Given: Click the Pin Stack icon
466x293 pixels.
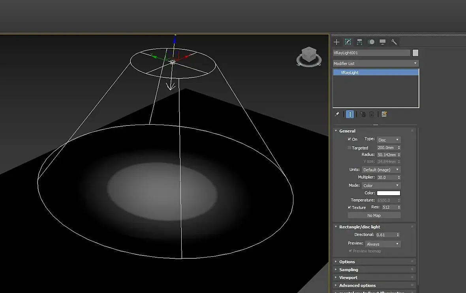Looking at the screenshot, I should click(x=337, y=114).
